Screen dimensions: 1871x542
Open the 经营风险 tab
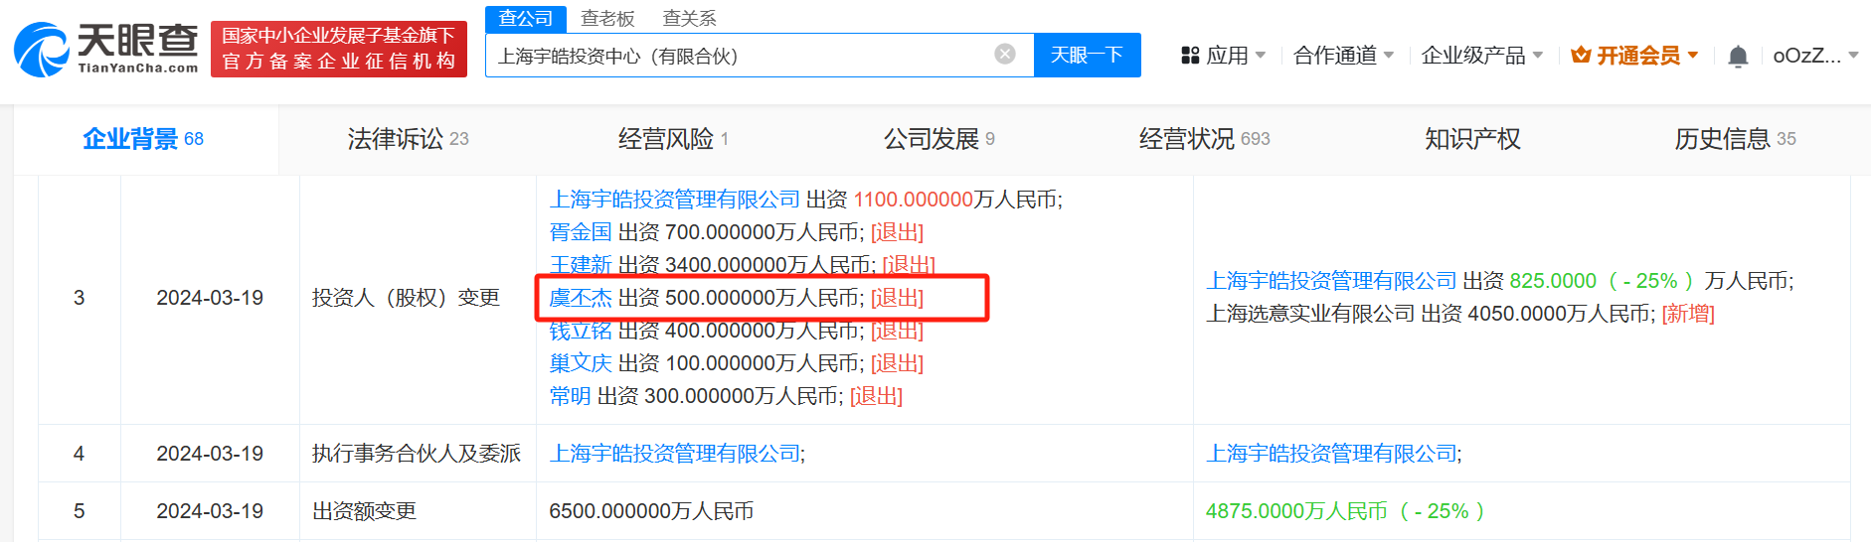pyautogui.click(x=673, y=139)
